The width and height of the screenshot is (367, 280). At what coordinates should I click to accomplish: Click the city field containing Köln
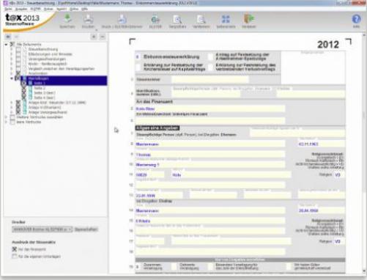tap(231, 174)
